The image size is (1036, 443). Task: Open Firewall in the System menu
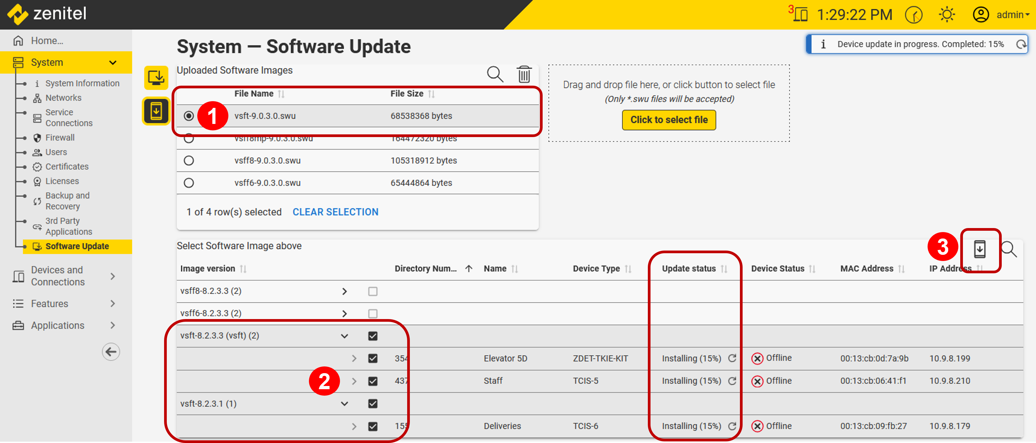(59, 138)
